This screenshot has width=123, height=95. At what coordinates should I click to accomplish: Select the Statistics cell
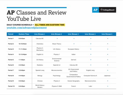coord(40,65)
